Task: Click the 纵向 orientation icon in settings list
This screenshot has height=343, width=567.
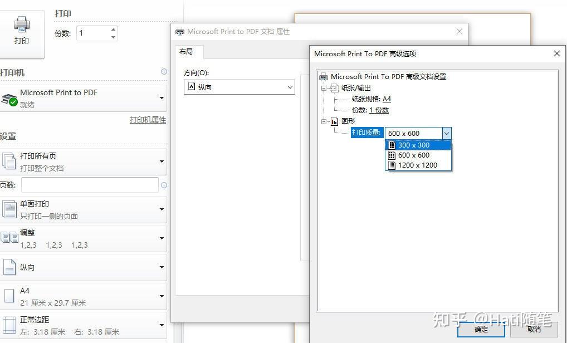Action: click(8, 267)
